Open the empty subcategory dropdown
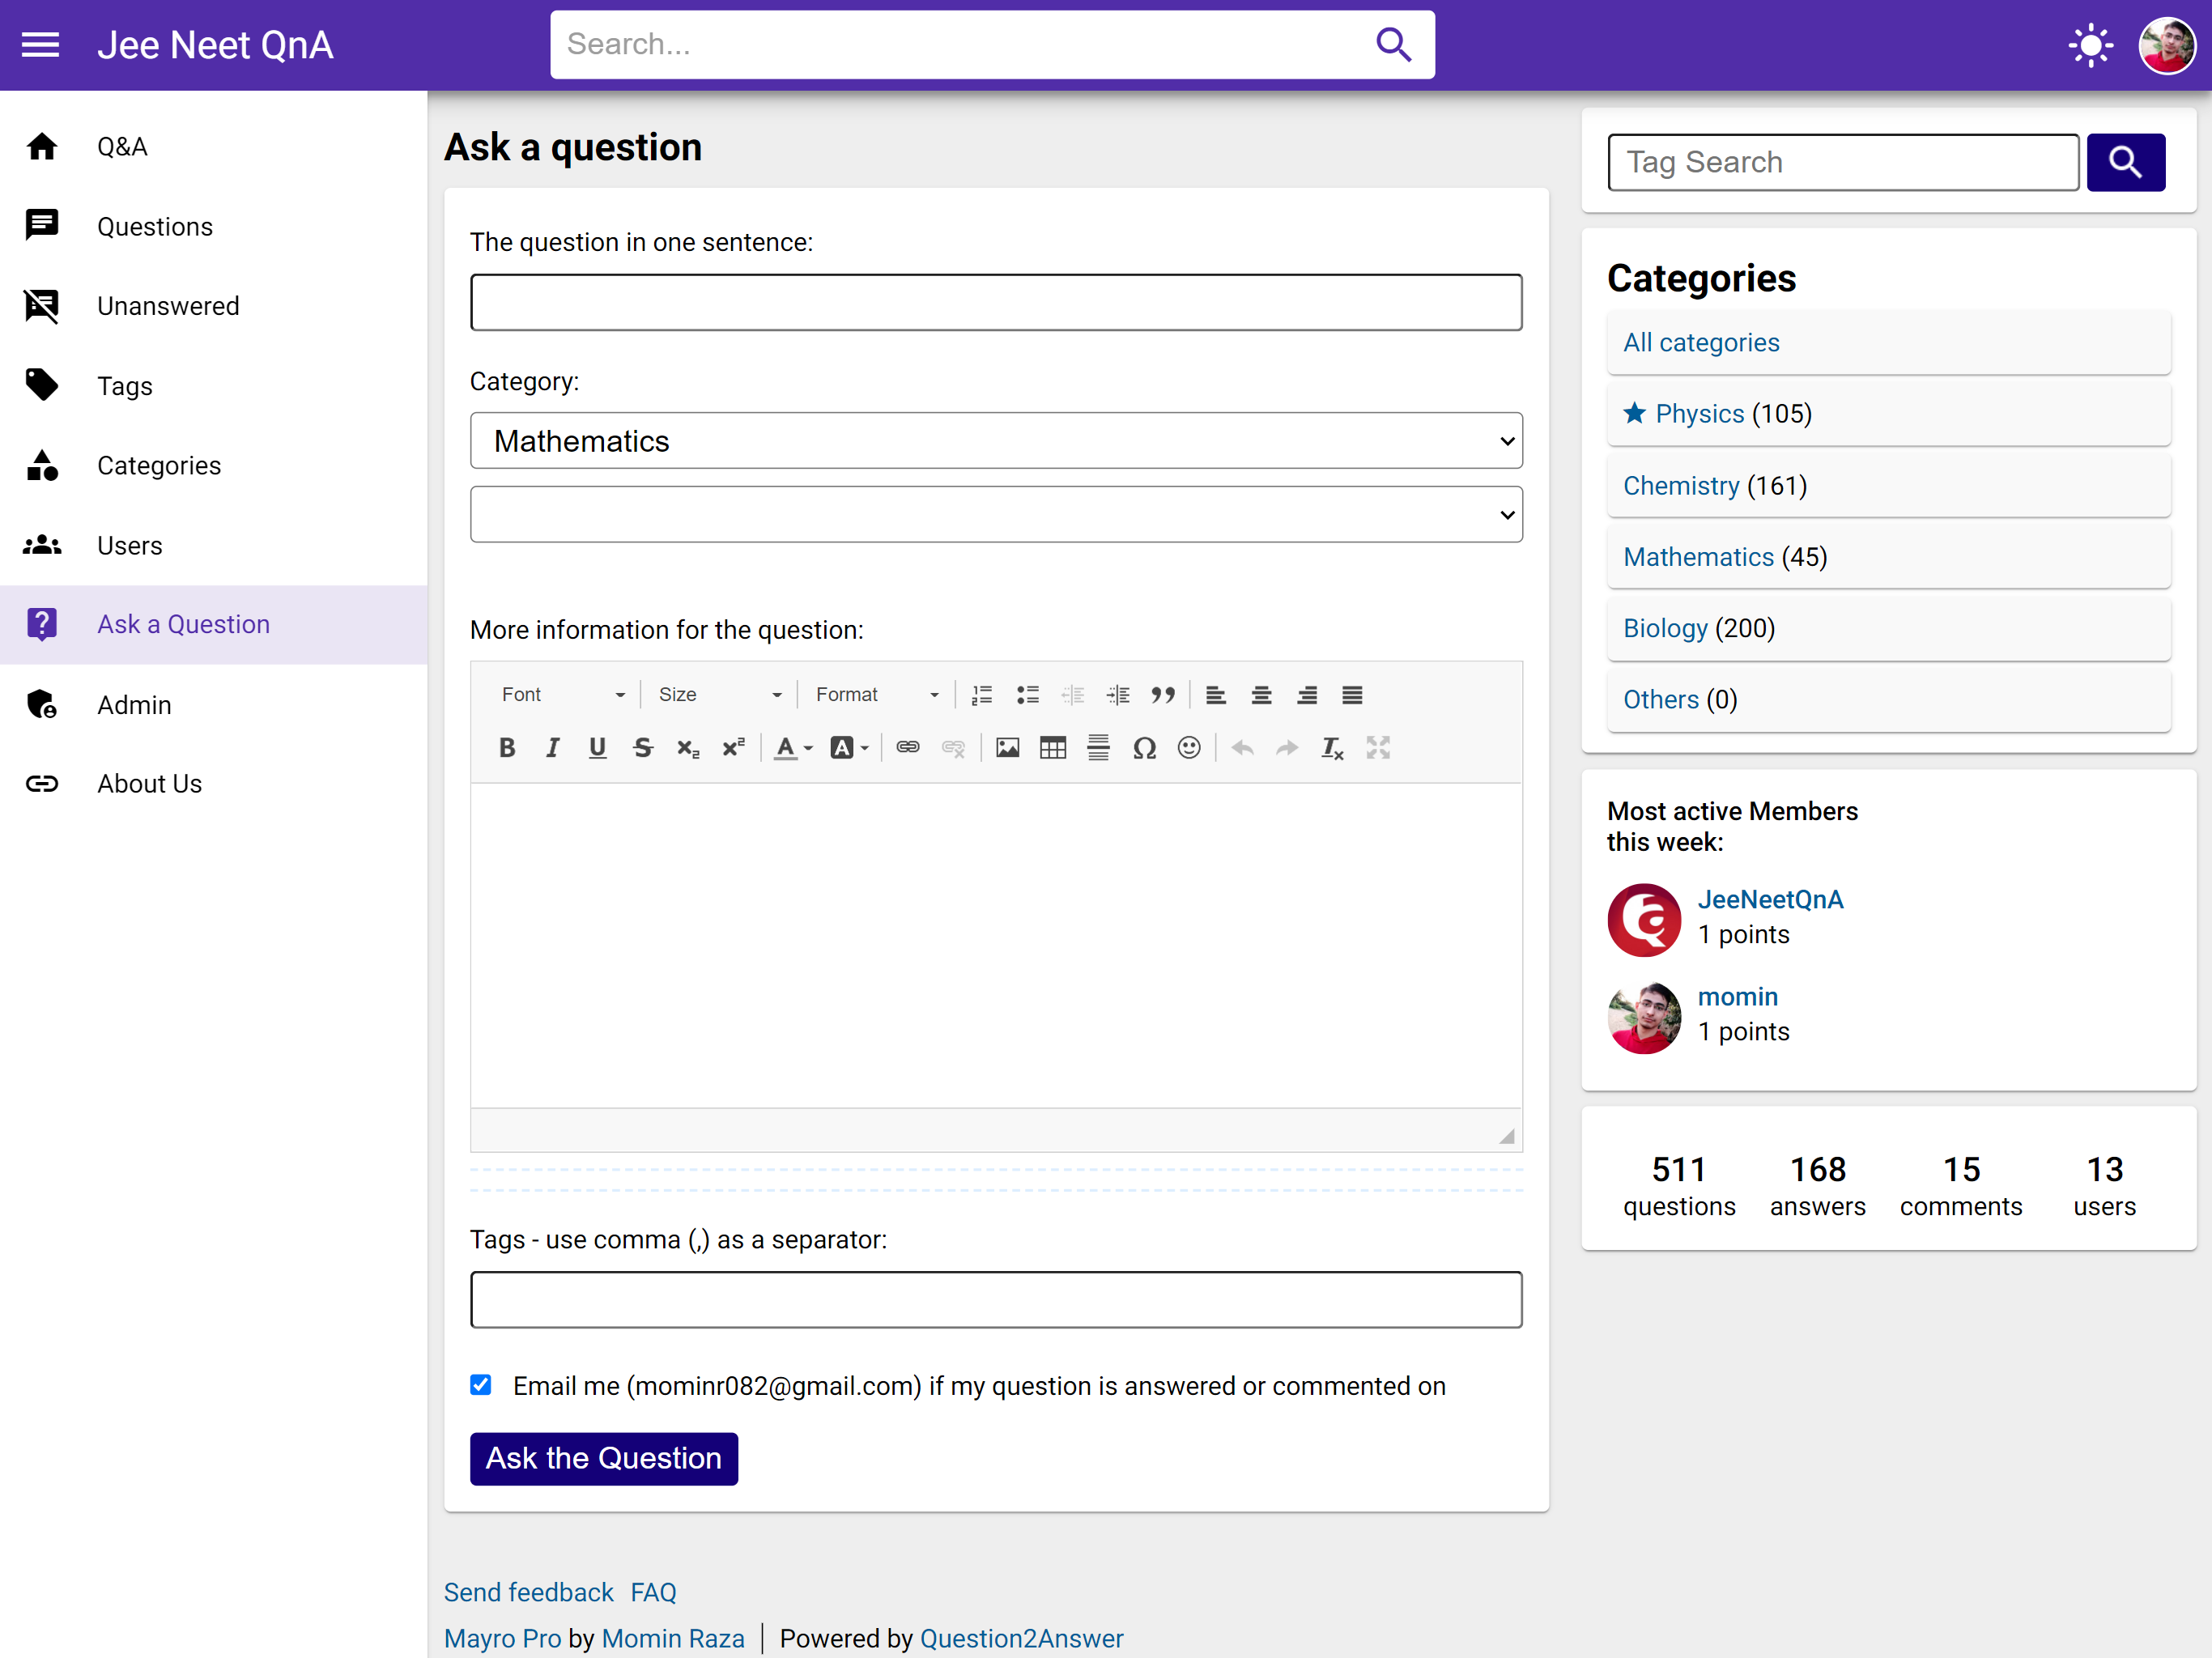 [996, 515]
